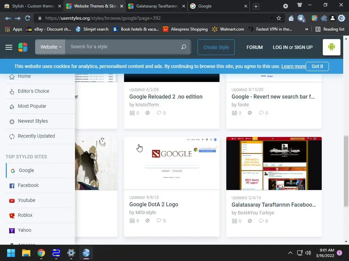Open the cookie Learn more link
Image resolution: width=349 pixels, height=261 pixels.
(x=293, y=66)
